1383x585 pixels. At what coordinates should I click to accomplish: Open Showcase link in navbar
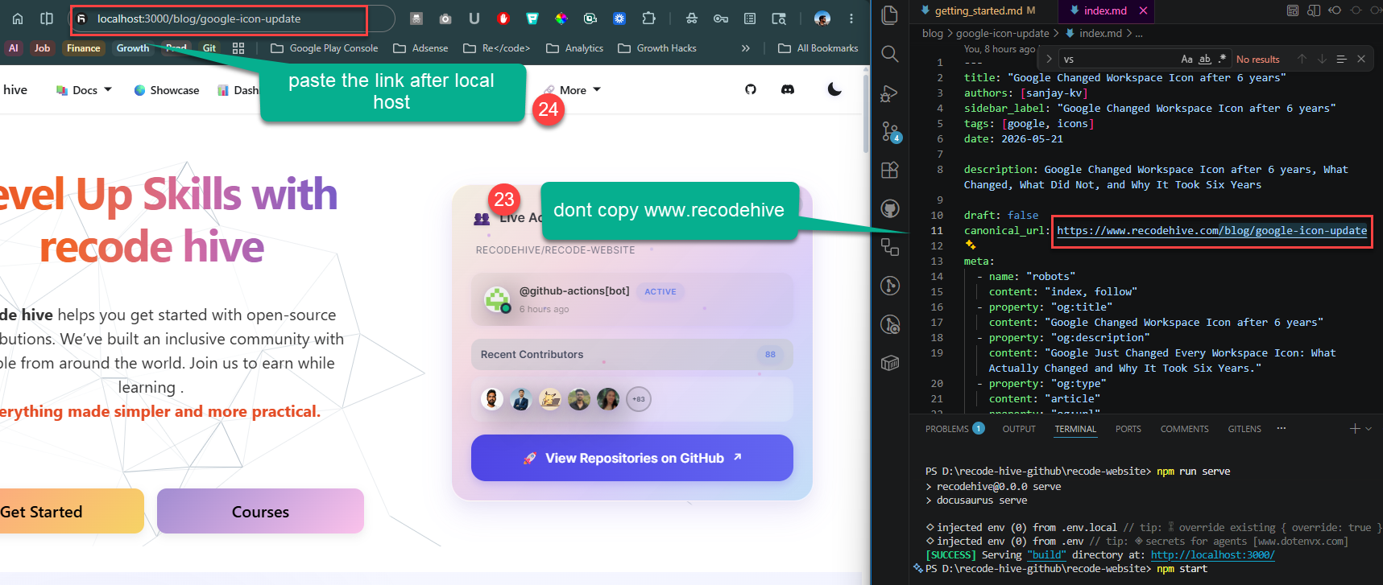tap(167, 90)
